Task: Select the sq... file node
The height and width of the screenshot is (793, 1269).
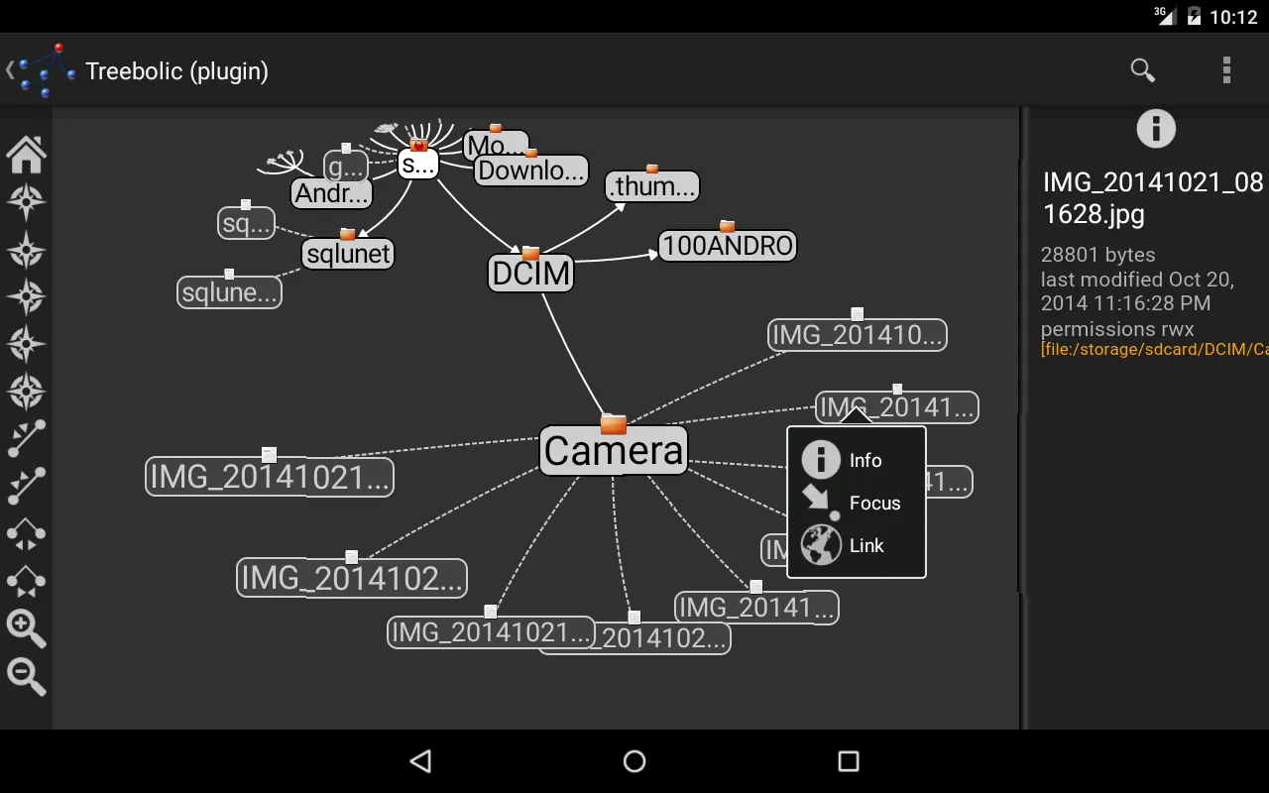Action: (x=246, y=223)
